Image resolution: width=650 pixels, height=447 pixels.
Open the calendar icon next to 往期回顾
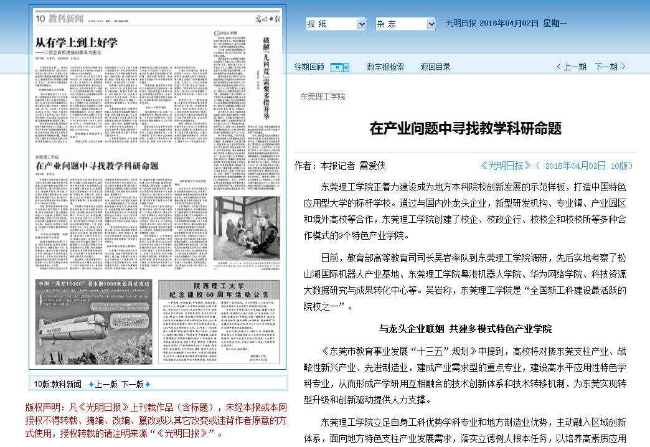(336, 67)
